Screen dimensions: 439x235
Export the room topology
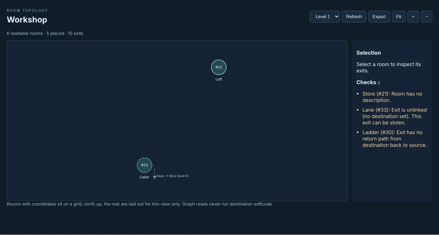pos(379,16)
